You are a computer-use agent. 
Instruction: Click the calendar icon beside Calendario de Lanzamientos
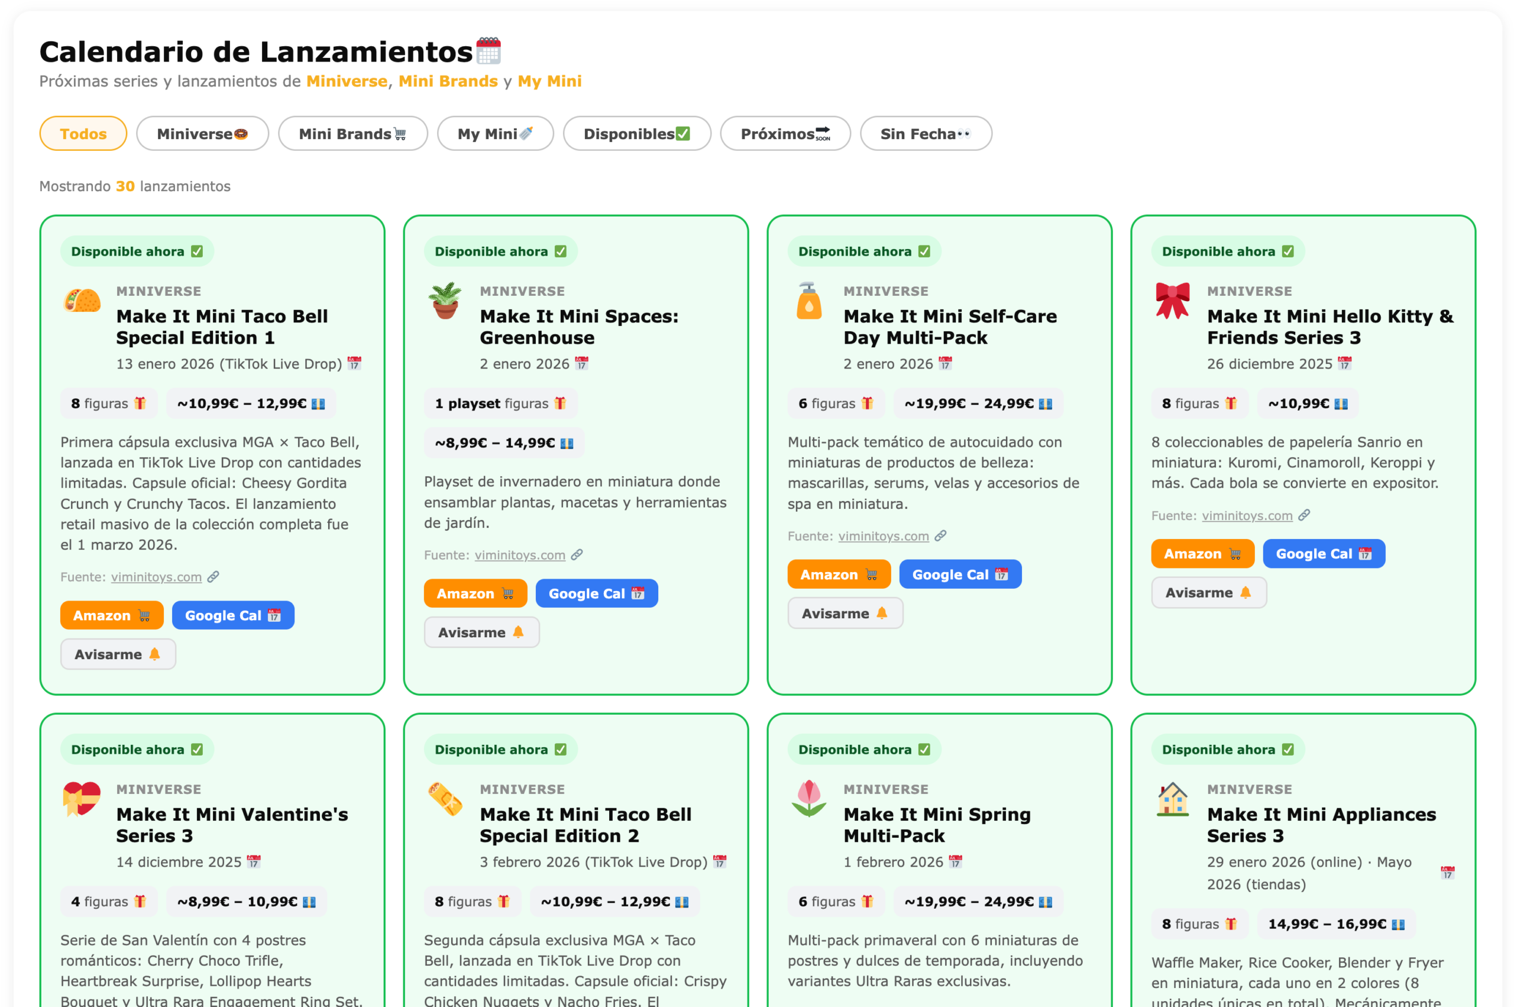pyautogui.click(x=489, y=51)
